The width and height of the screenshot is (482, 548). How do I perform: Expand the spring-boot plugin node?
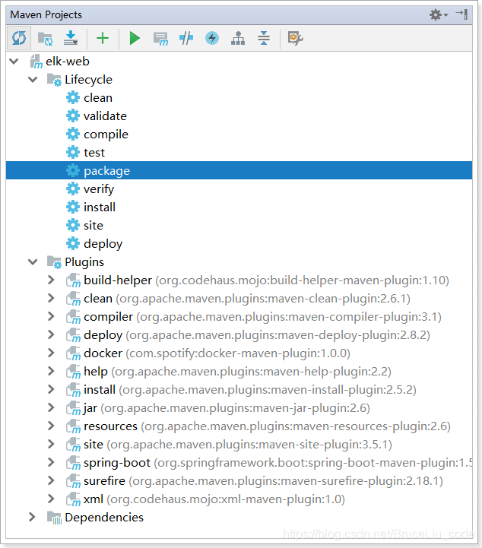[x=51, y=462]
